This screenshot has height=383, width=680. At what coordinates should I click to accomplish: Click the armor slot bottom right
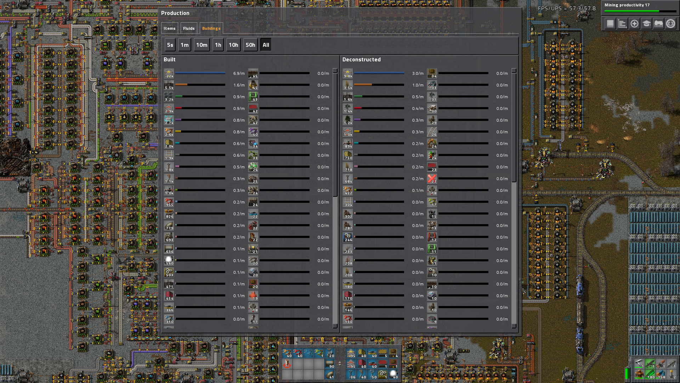[x=639, y=374]
